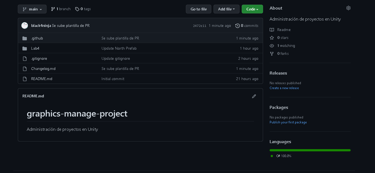
Task: Click the tag icon next to 0 tags
Action: coord(77,9)
